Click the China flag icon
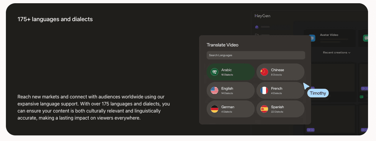This screenshot has height=141, width=376. tap(264, 72)
